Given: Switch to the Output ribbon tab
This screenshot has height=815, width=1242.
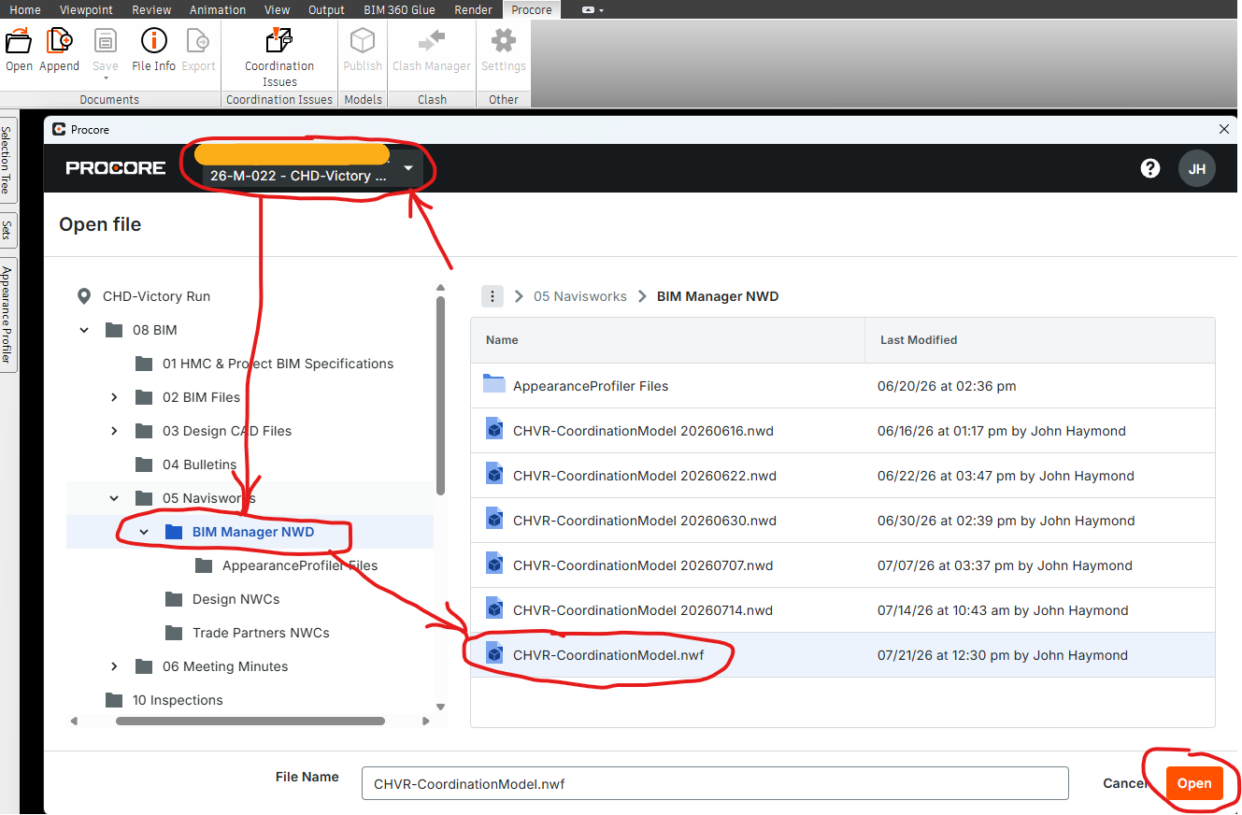Looking at the screenshot, I should [326, 10].
